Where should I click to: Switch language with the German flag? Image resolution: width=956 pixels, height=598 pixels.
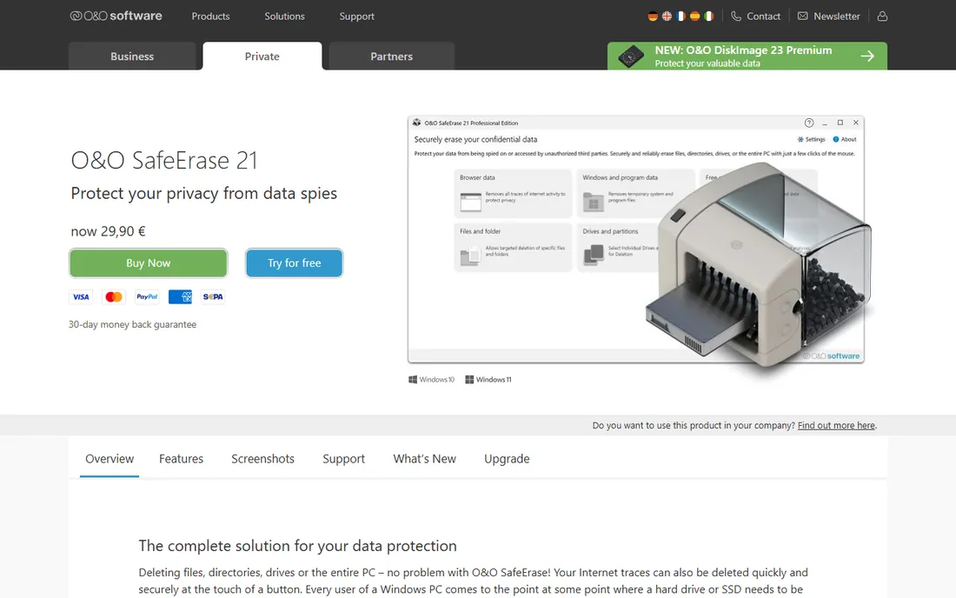(653, 17)
